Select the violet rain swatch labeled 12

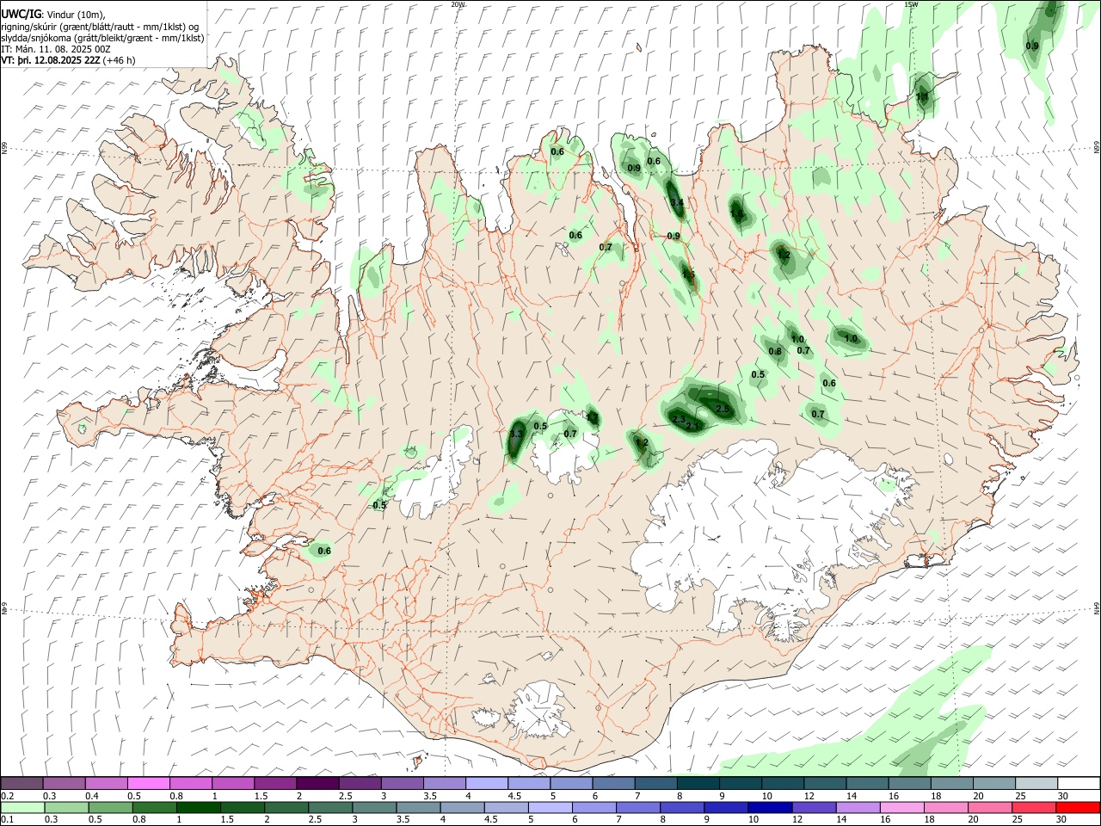(x=814, y=807)
